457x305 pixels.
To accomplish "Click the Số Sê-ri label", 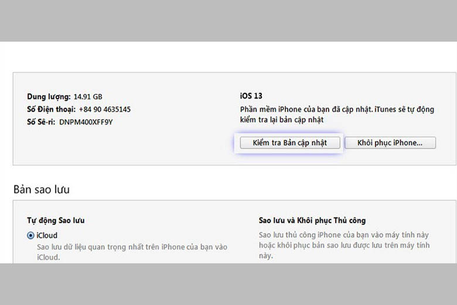I will point(41,122).
